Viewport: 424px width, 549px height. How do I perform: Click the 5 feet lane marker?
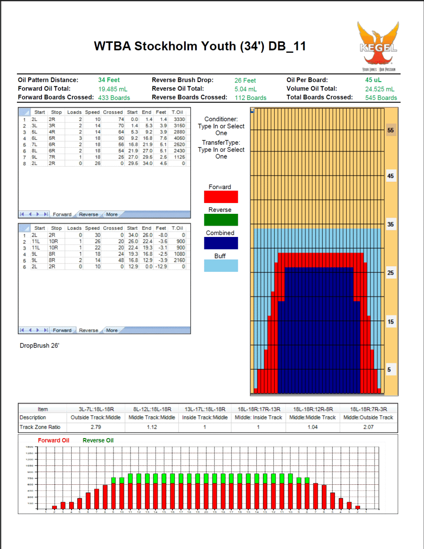tap(391, 370)
